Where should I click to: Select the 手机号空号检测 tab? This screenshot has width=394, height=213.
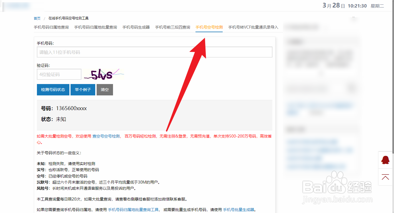pos(209,27)
